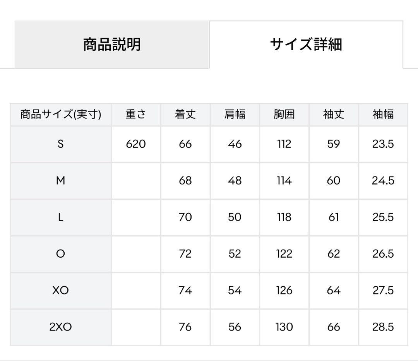Open the 商品説明 tab

click(112, 44)
